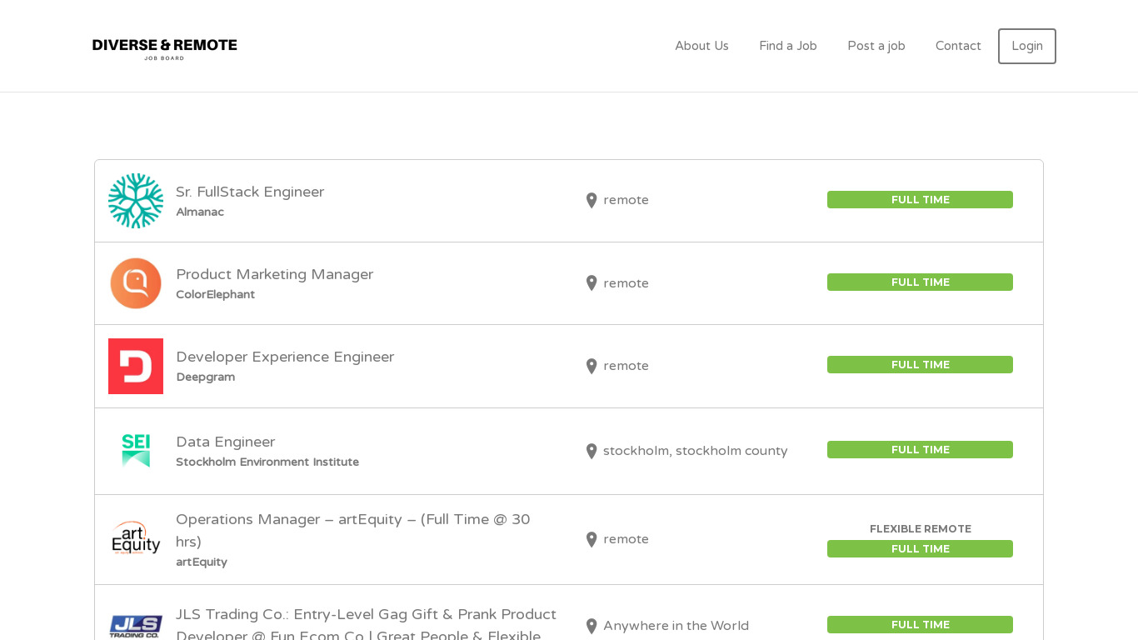Click Stockholm Environment Institute company name
This screenshot has width=1138, height=640.
click(x=267, y=462)
